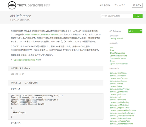Image resolution: width=146 pixels, height=127 pixels.
Task: Click the レスポンス subheading
Action: (15, 123)
